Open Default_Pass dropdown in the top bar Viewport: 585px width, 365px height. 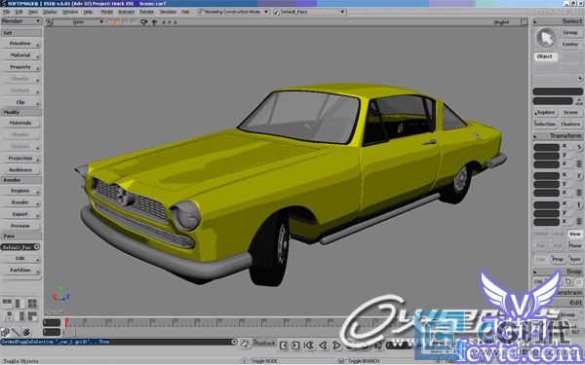(309, 12)
